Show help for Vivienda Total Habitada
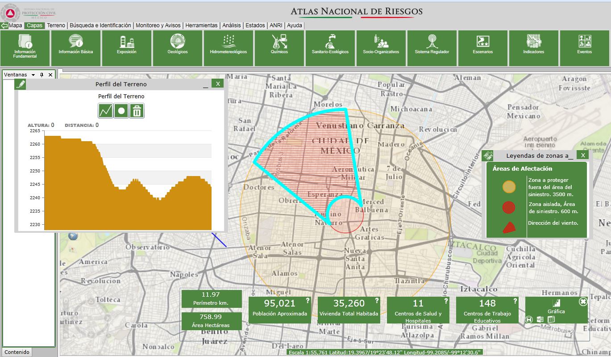The height and width of the screenshot is (357, 611). 377,301
